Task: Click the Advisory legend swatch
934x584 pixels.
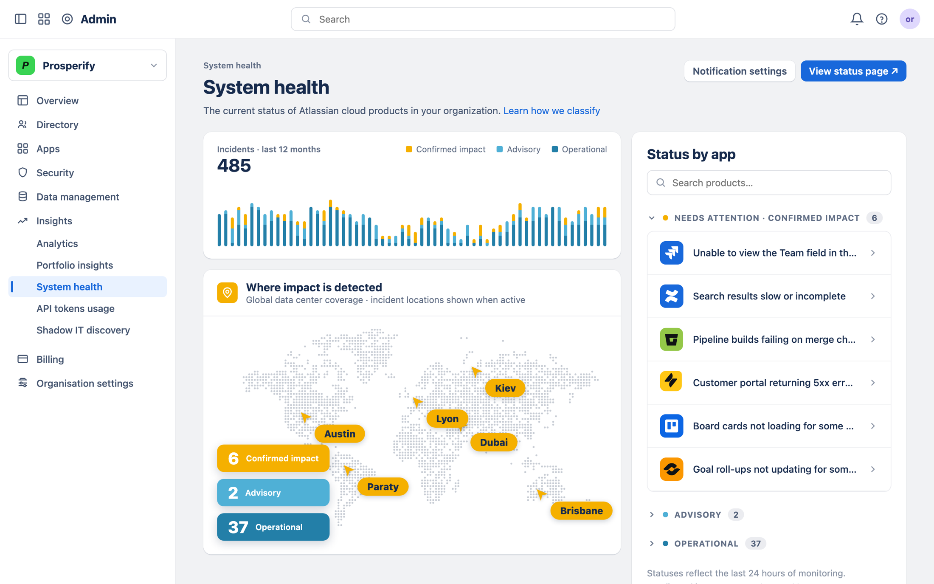Action: [x=500, y=150]
